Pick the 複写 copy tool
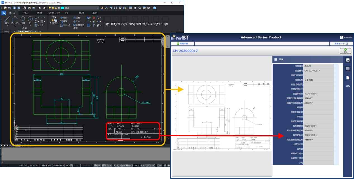Image resolution: width=354 pixels, height=179 pixels. pos(64,21)
